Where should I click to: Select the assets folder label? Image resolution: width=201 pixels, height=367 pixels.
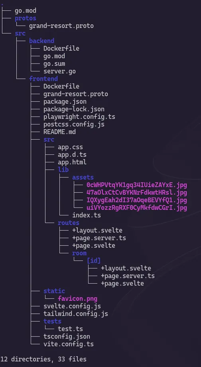pyautogui.click(x=83, y=177)
